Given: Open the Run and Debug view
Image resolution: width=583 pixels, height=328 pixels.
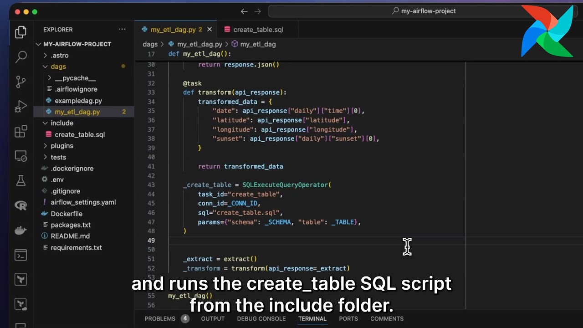Looking at the screenshot, I should point(20,107).
